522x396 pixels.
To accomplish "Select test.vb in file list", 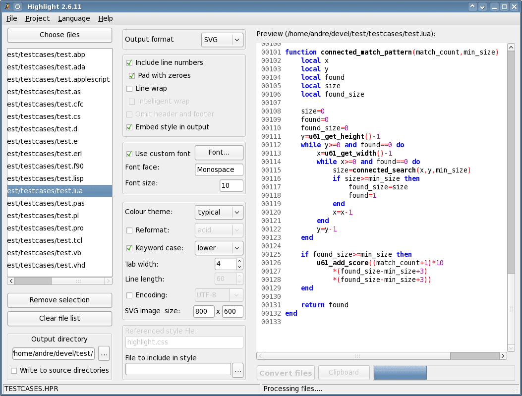I will point(59,253).
